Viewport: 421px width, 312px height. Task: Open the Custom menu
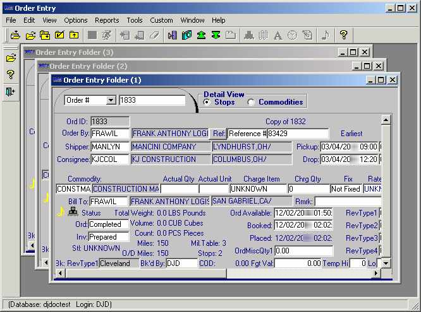tap(161, 20)
